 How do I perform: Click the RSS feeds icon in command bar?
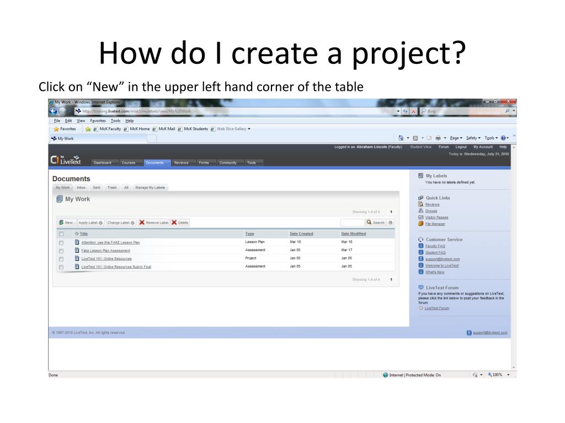coord(415,138)
